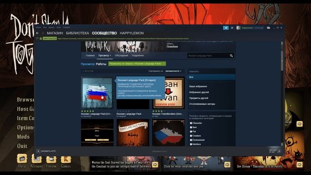Click the magnifier search icon in Workshop search
The height and width of the screenshot is (175, 311).
[231, 56]
